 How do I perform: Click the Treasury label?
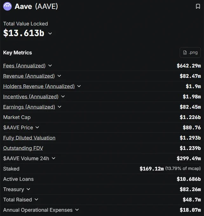click(14, 189)
